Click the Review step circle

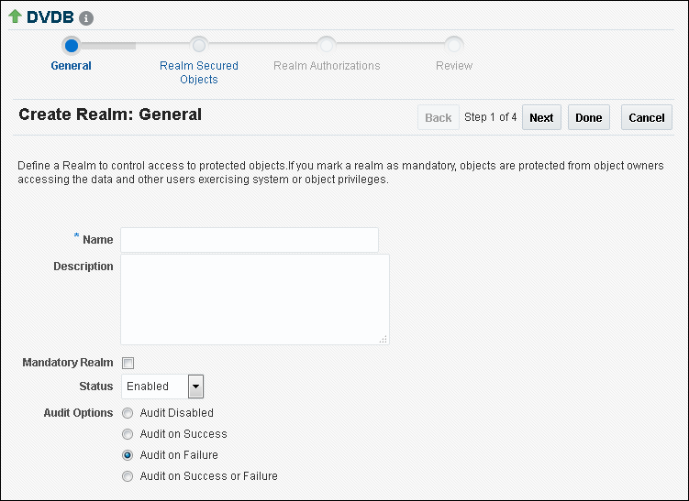click(454, 44)
